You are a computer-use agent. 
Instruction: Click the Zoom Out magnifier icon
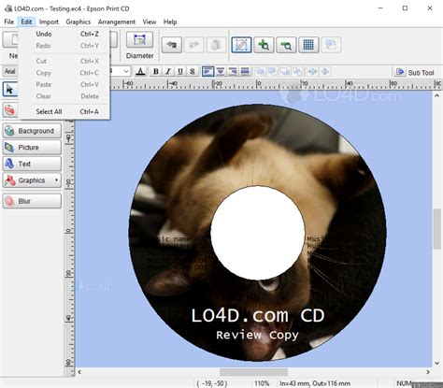pyautogui.click(x=286, y=45)
